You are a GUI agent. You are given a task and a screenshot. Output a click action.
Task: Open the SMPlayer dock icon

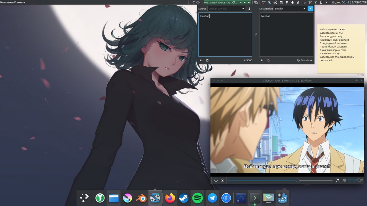(x=155, y=198)
